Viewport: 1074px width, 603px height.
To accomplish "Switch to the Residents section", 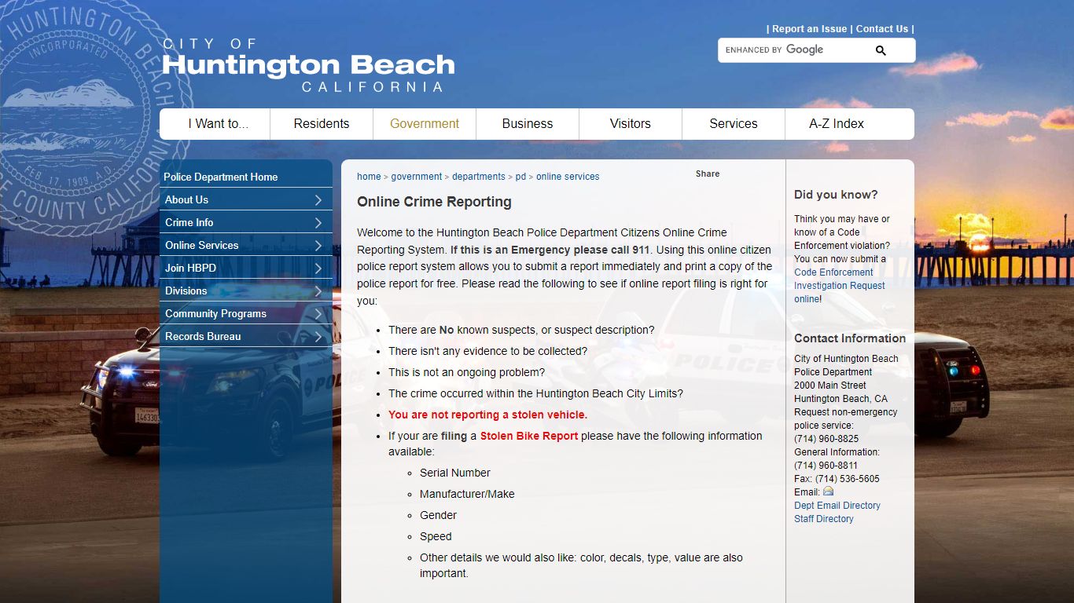I will point(322,123).
